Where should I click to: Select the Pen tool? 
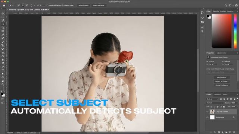[x=3, y=67]
